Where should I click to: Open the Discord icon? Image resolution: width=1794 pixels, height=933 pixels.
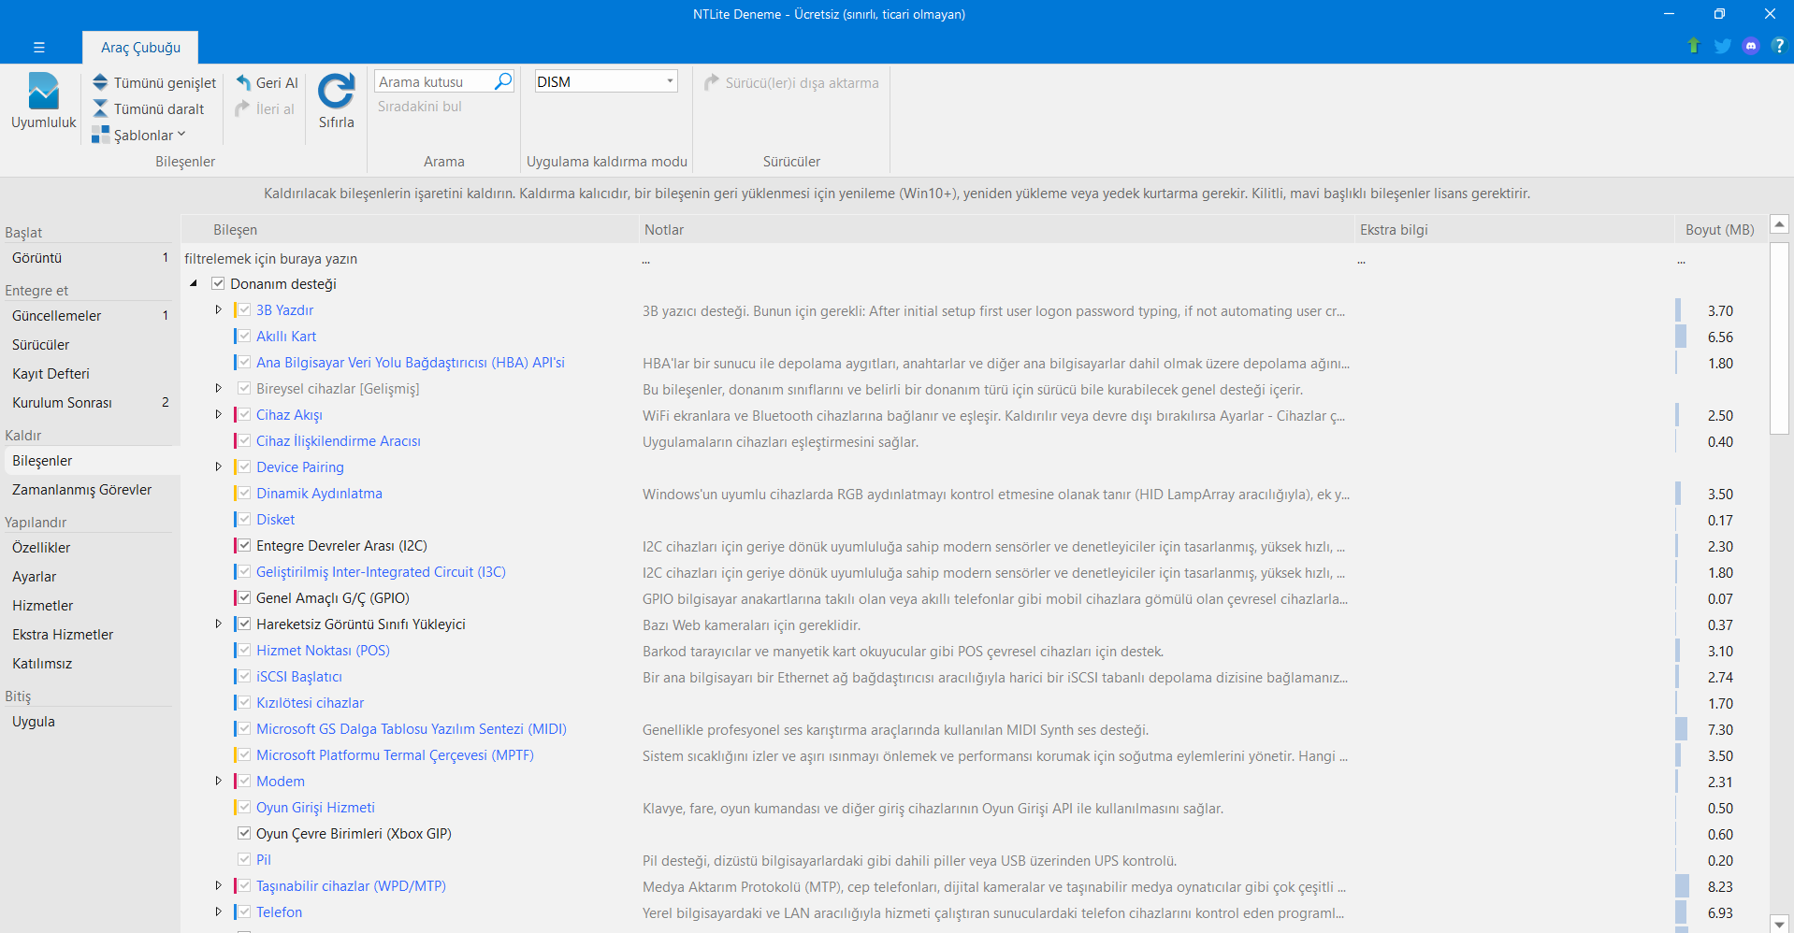1751,46
